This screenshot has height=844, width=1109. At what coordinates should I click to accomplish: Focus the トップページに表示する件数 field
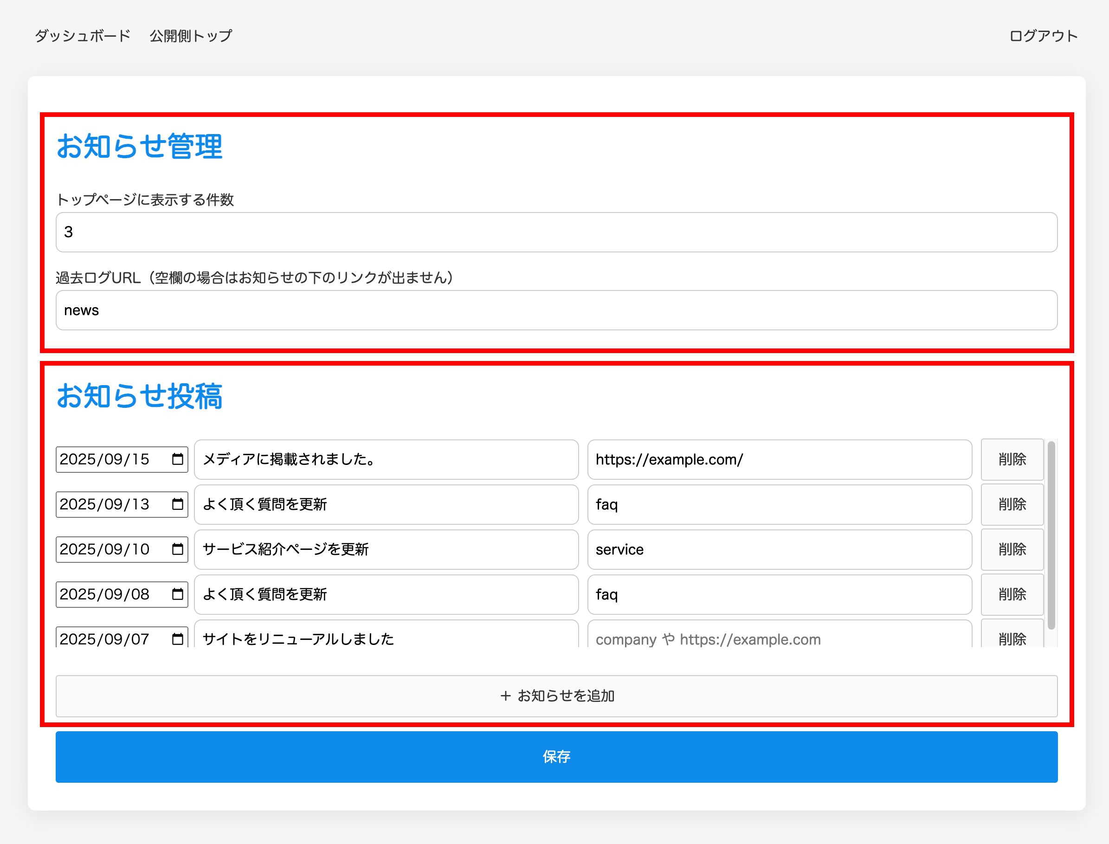click(x=556, y=232)
